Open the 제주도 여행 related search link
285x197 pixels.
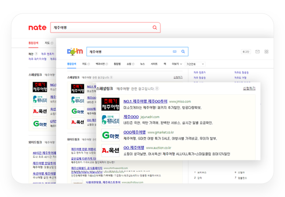(x=240, y=77)
